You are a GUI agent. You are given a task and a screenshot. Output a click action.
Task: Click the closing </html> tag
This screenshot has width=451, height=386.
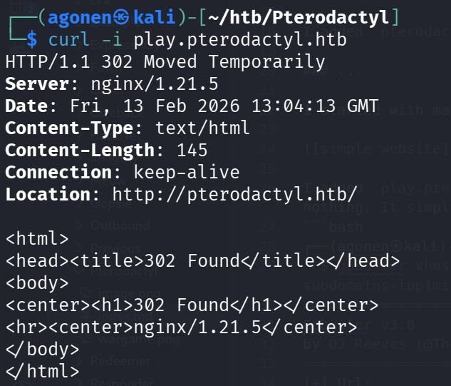click(x=43, y=371)
